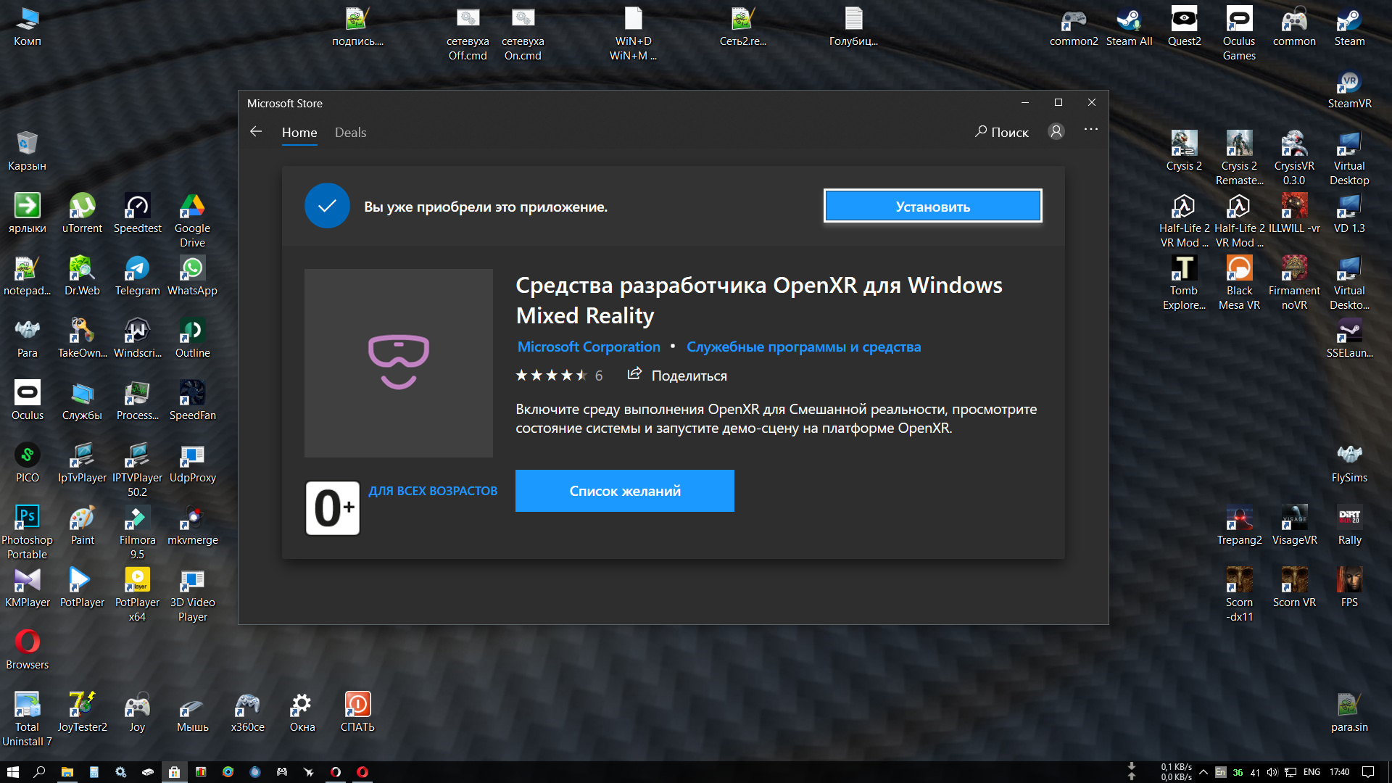
Task: Open the Microsoft Store account profile icon
Action: [x=1056, y=131]
